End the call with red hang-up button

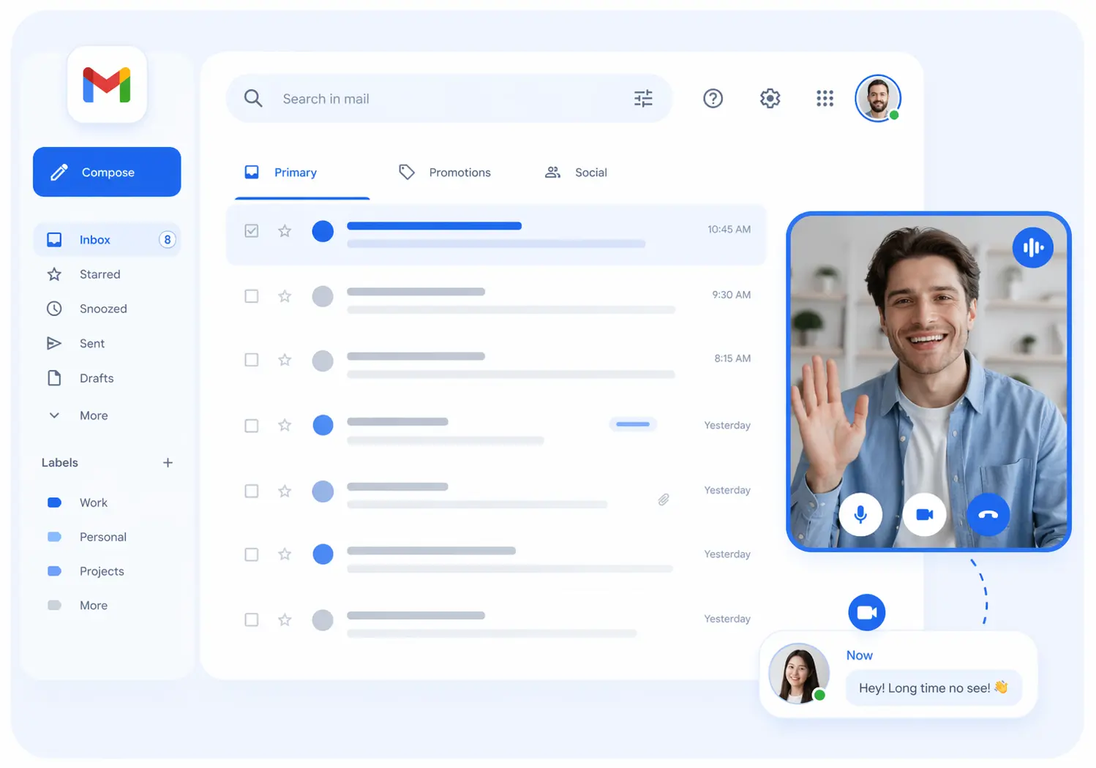988,514
